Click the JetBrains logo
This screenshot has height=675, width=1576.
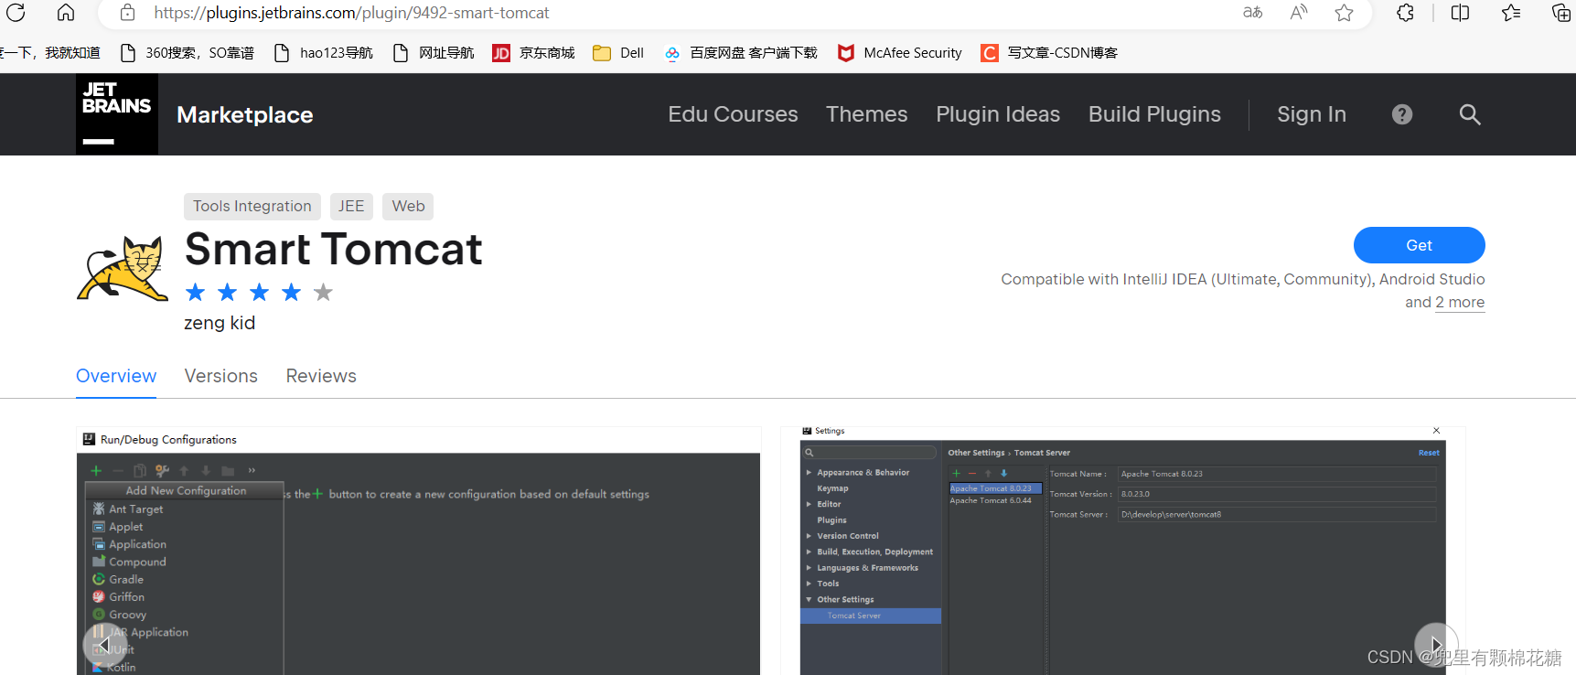pos(117,114)
